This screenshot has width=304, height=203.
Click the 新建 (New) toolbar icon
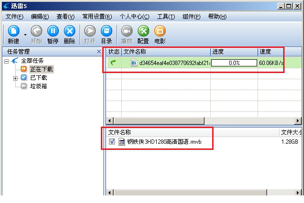14,31
